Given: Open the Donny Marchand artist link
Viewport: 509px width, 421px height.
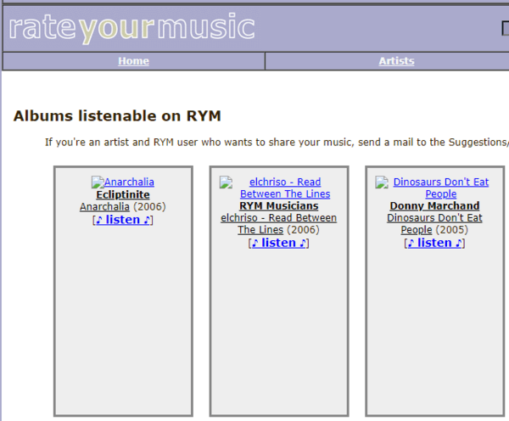Looking at the screenshot, I should [x=434, y=206].
